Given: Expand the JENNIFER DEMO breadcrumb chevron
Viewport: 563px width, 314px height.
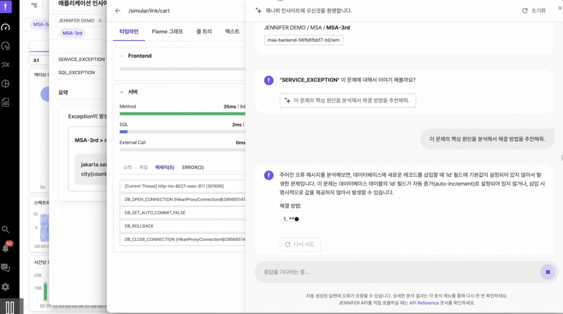Looking at the screenshot, I should pos(100,21).
